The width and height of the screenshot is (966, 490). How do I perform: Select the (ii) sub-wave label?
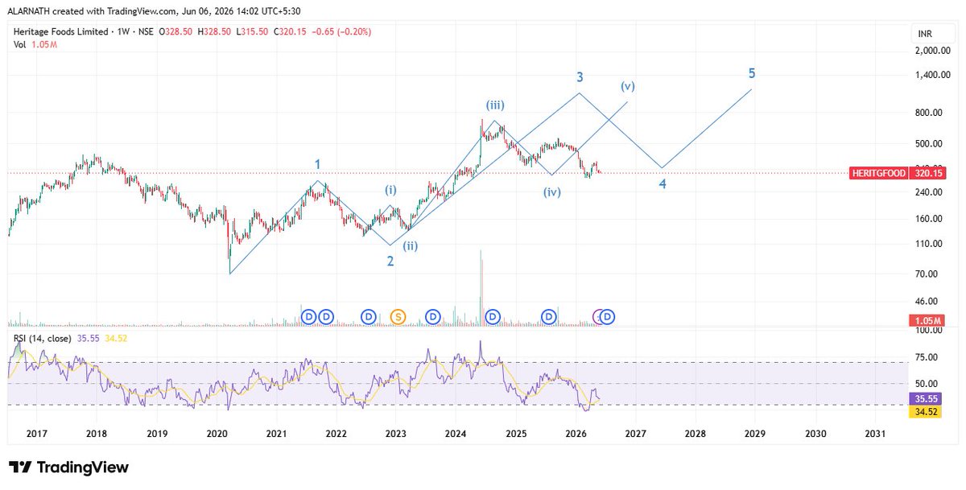click(411, 247)
